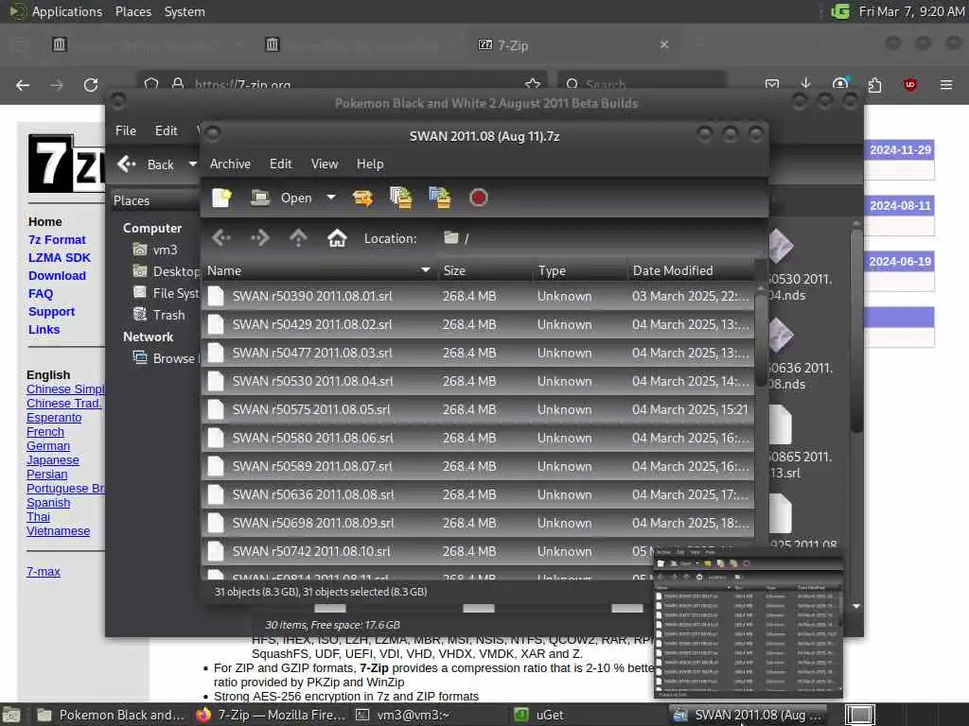Viewport: 969px width, 726px height.
Task: Add a folder to archive icon
Action: [440, 198]
